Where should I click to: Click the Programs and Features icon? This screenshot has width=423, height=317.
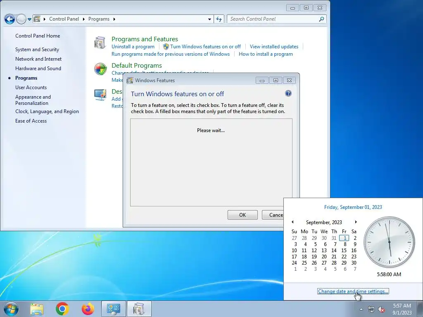tap(100, 43)
